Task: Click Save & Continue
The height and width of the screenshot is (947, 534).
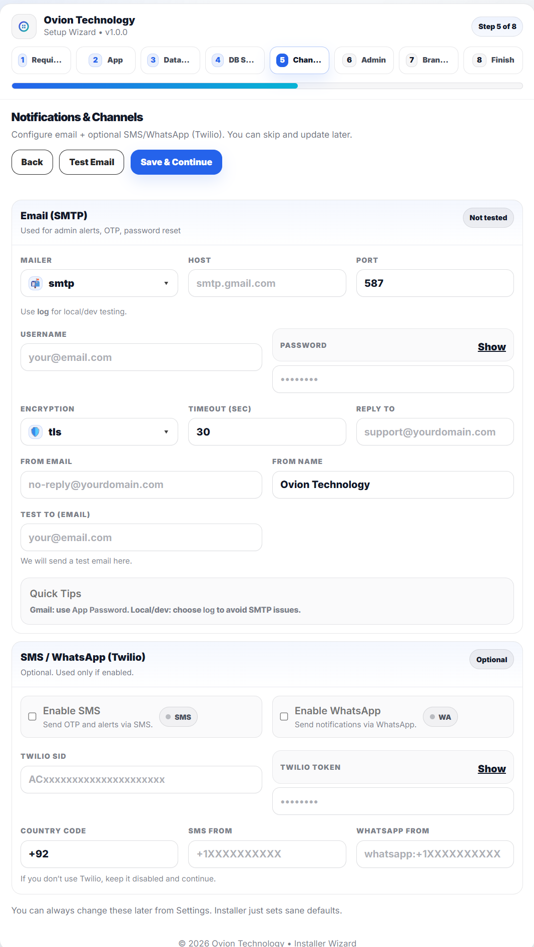Action: pyautogui.click(x=176, y=162)
